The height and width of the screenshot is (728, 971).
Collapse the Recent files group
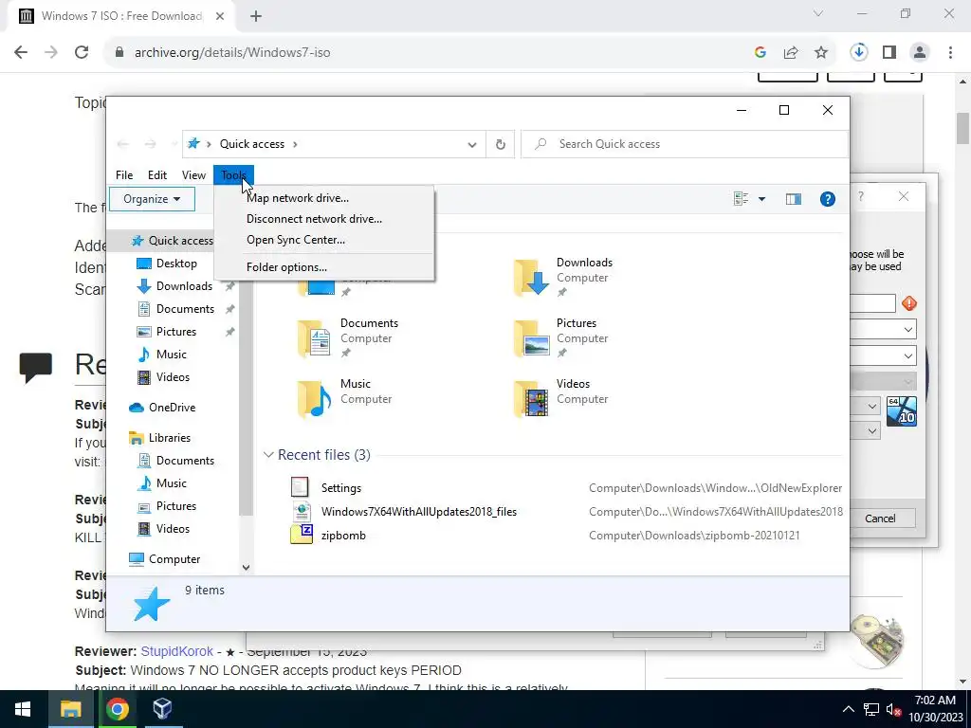coord(268,455)
